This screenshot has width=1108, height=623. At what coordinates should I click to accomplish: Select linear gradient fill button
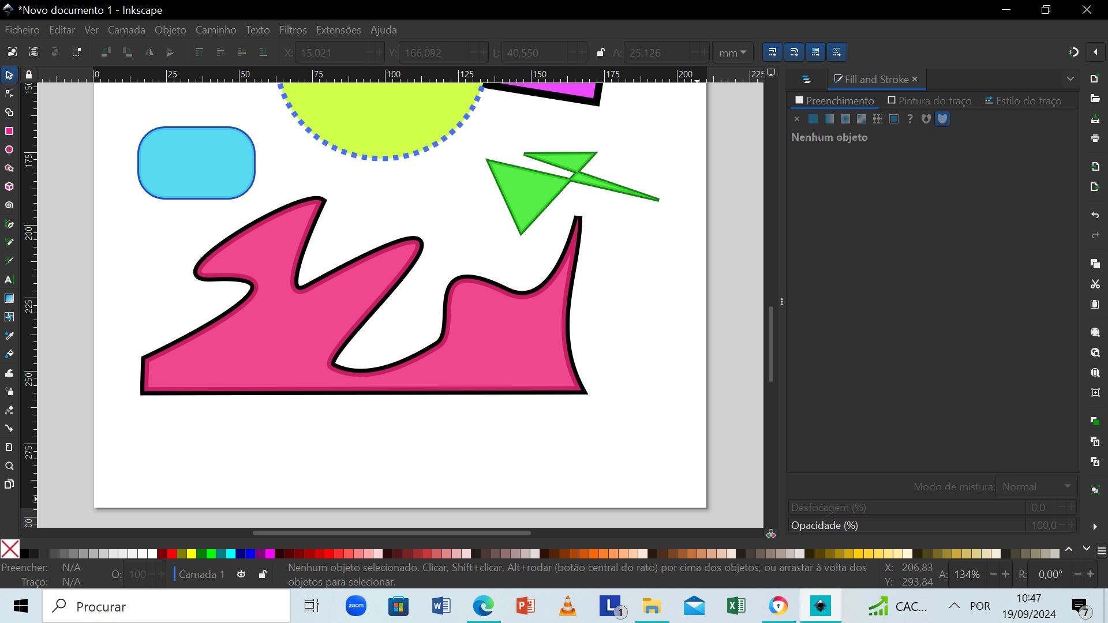pyautogui.click(x=829, y=119)
